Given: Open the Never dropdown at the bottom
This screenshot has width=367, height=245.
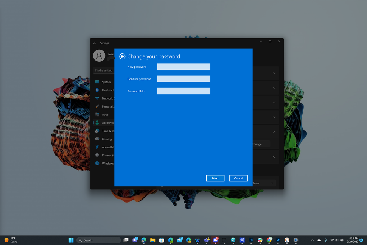Looking at the screenshot, I should point(265,183).
